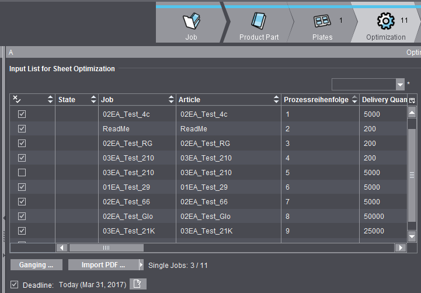This screenshot has width=421, height=293.
Task: Open the Job step book icon
Action: 191,22
